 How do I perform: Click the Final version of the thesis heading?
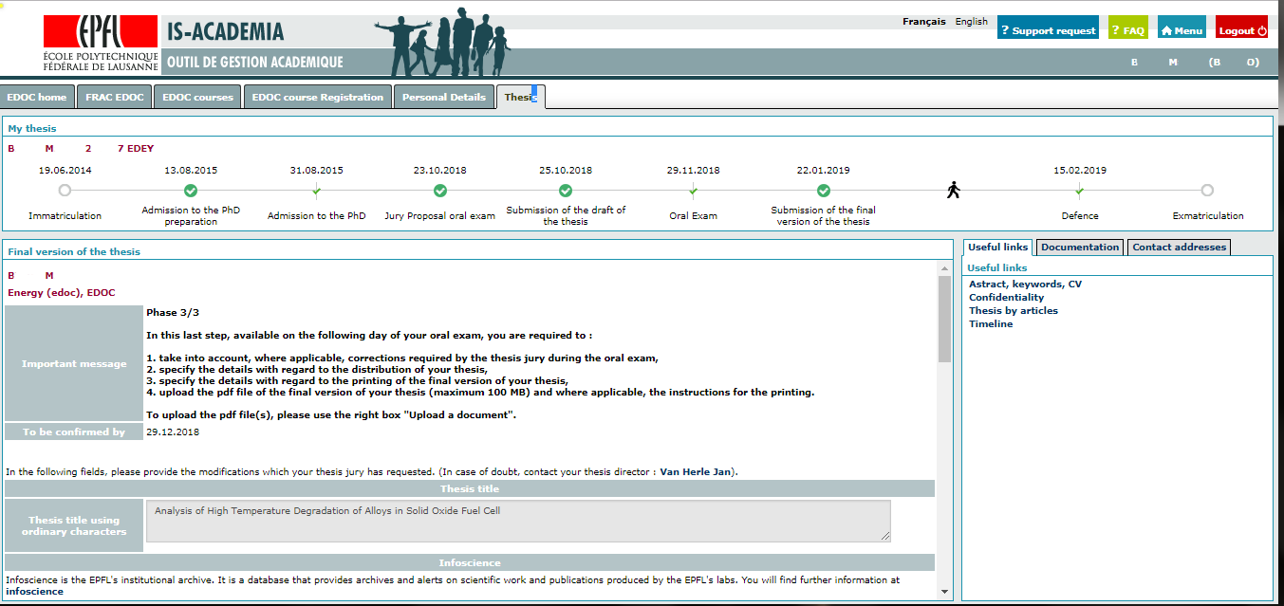74,251
